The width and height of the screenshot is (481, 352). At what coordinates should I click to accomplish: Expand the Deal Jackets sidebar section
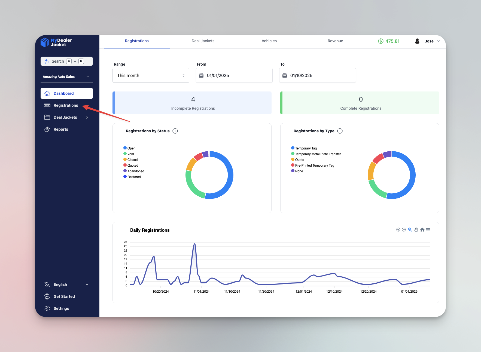coord(87,117)
